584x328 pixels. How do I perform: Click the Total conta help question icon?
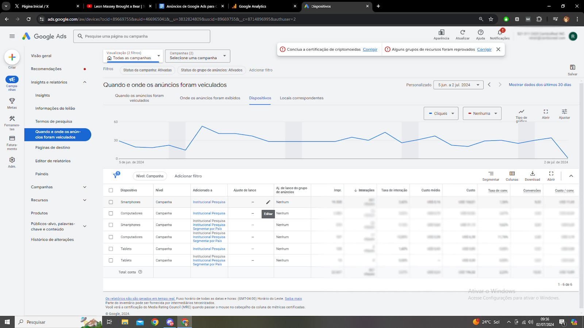[140, 272]
